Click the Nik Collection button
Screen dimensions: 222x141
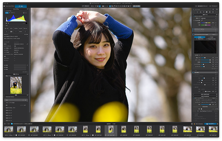(x=198, y=124)
